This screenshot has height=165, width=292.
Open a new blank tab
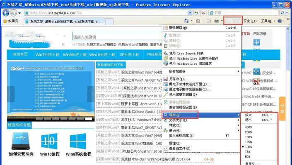[x=109, y=21]
